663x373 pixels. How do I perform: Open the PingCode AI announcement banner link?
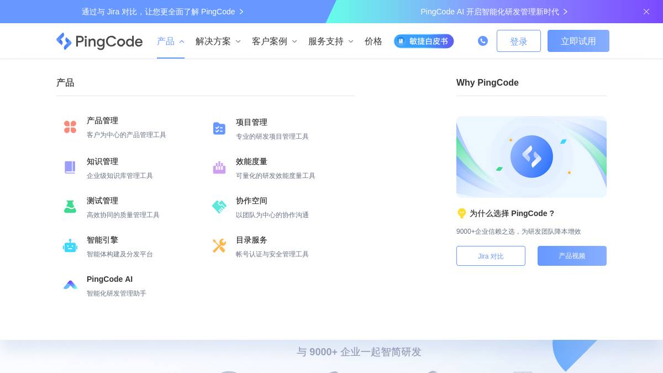coord(492,11)
